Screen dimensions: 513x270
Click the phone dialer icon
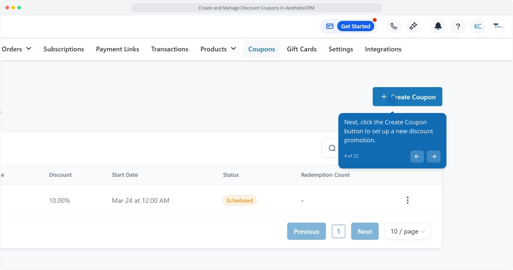tap(394, 26)
